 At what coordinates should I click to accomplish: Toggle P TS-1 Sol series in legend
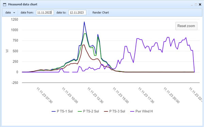point(62,111)
